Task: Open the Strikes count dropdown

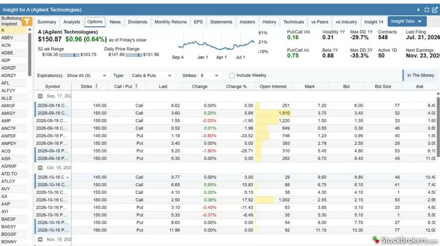Action: [x=209, y=76]
